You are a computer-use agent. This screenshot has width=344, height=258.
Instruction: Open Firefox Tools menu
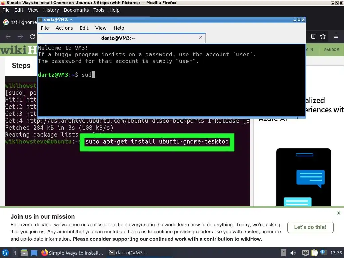pos(99,10)
